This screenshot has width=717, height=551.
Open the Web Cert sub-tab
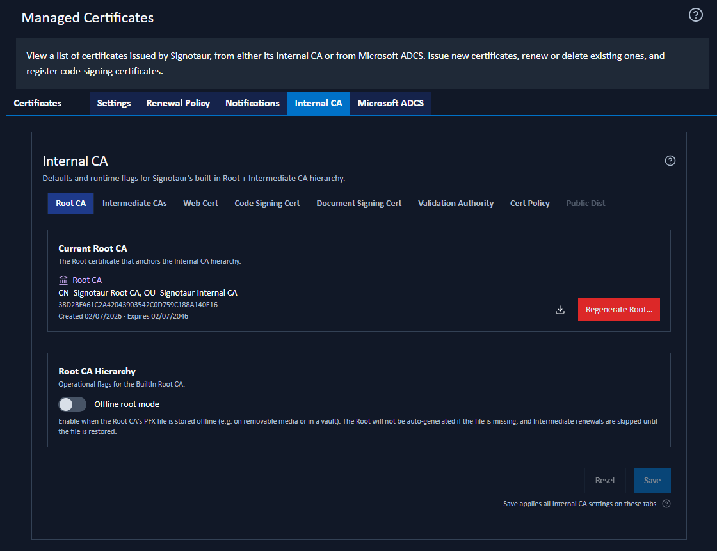pos(200,204)
